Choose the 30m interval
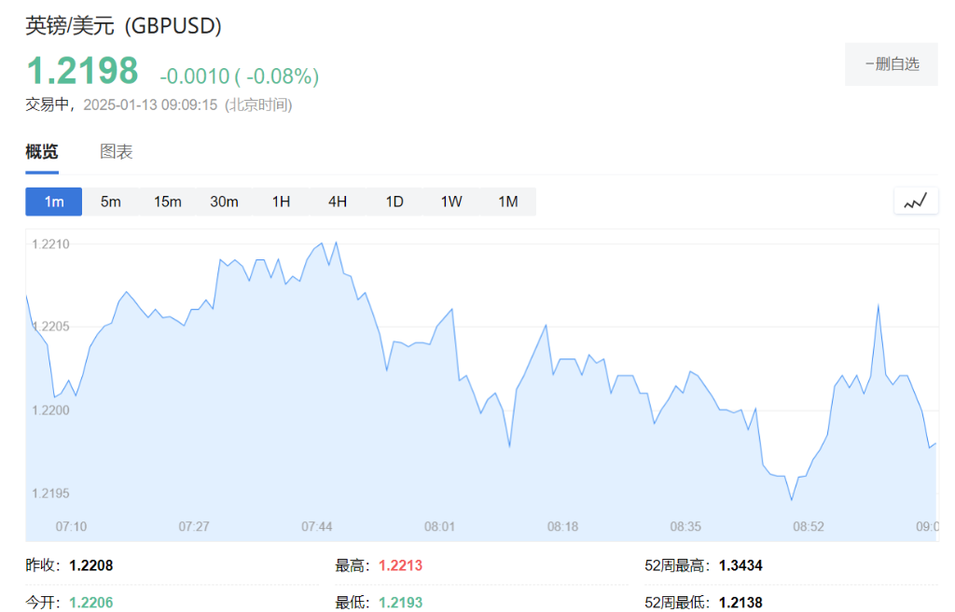This screenshot has height=612, width=955. (x=224, y=202)
